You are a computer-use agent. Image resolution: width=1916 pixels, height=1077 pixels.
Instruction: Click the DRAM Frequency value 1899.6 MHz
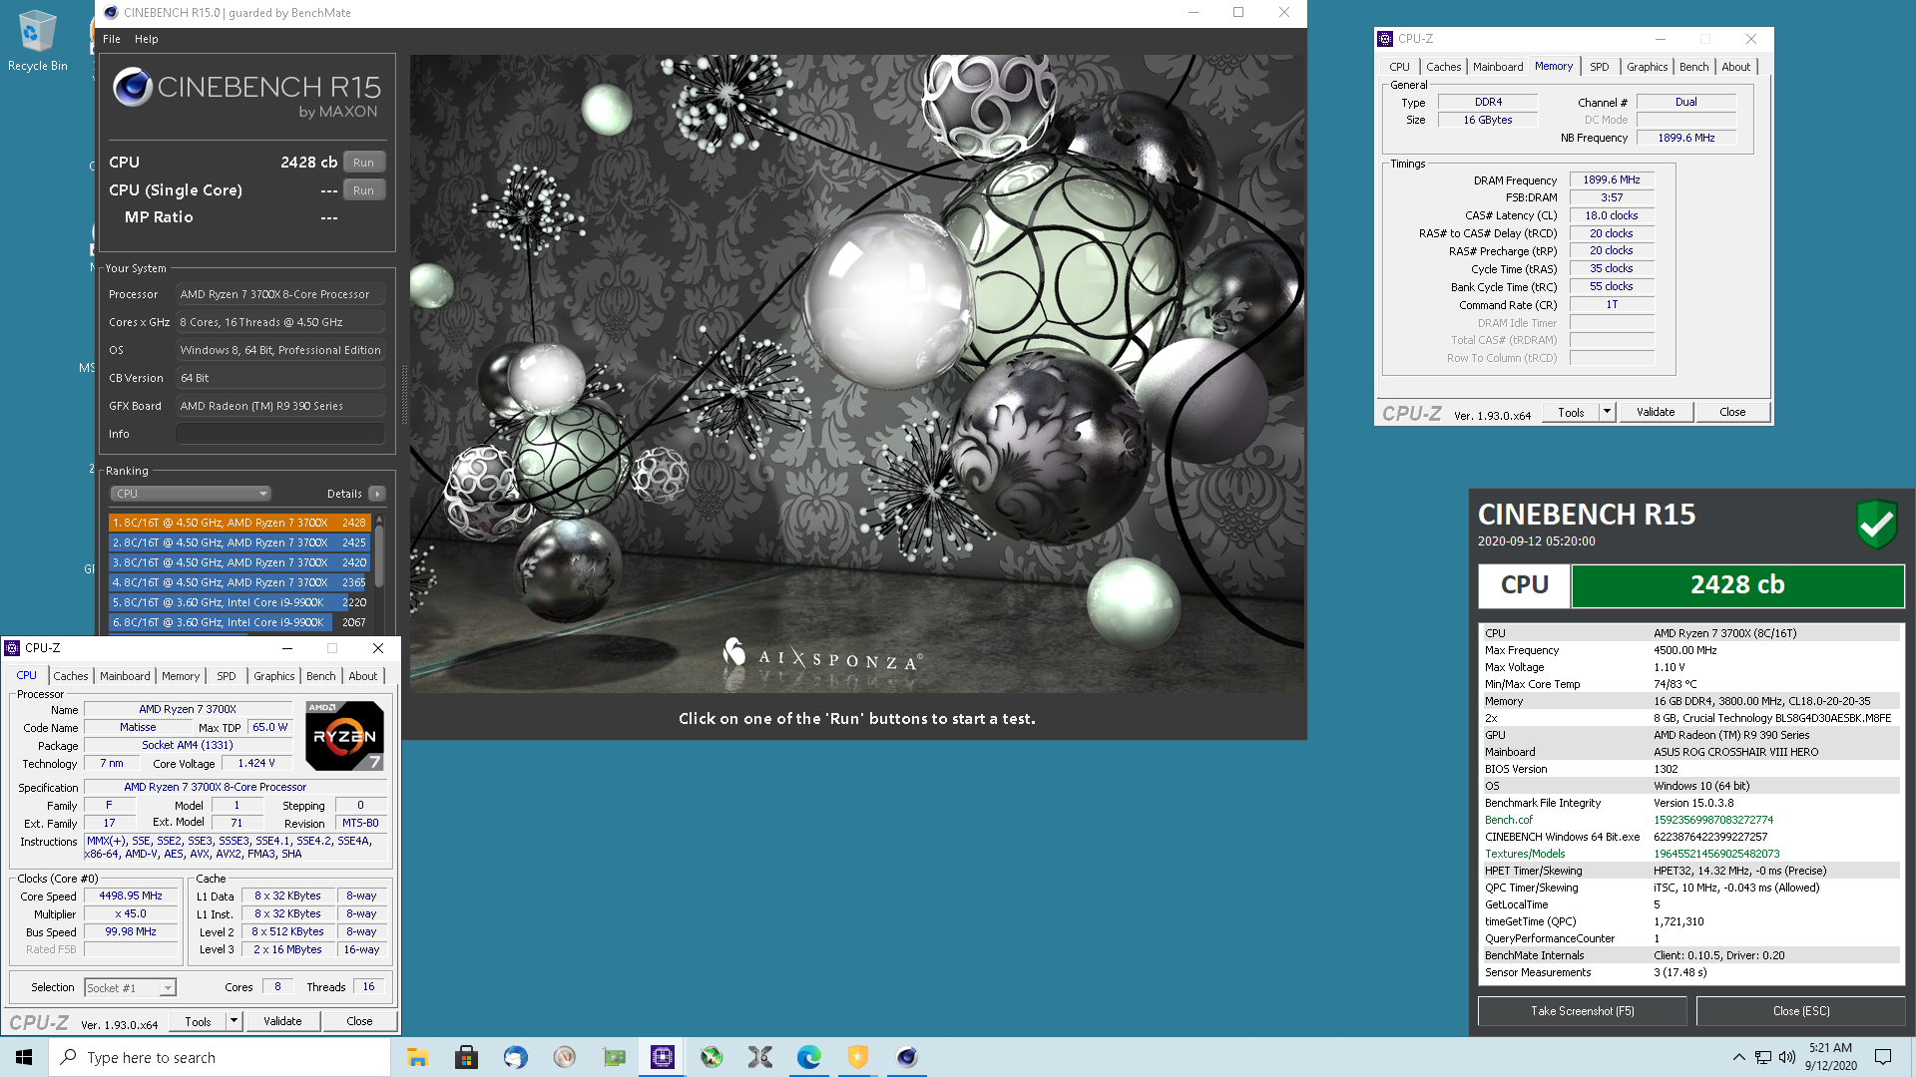pyautogui.click(x=1612, y=179)
